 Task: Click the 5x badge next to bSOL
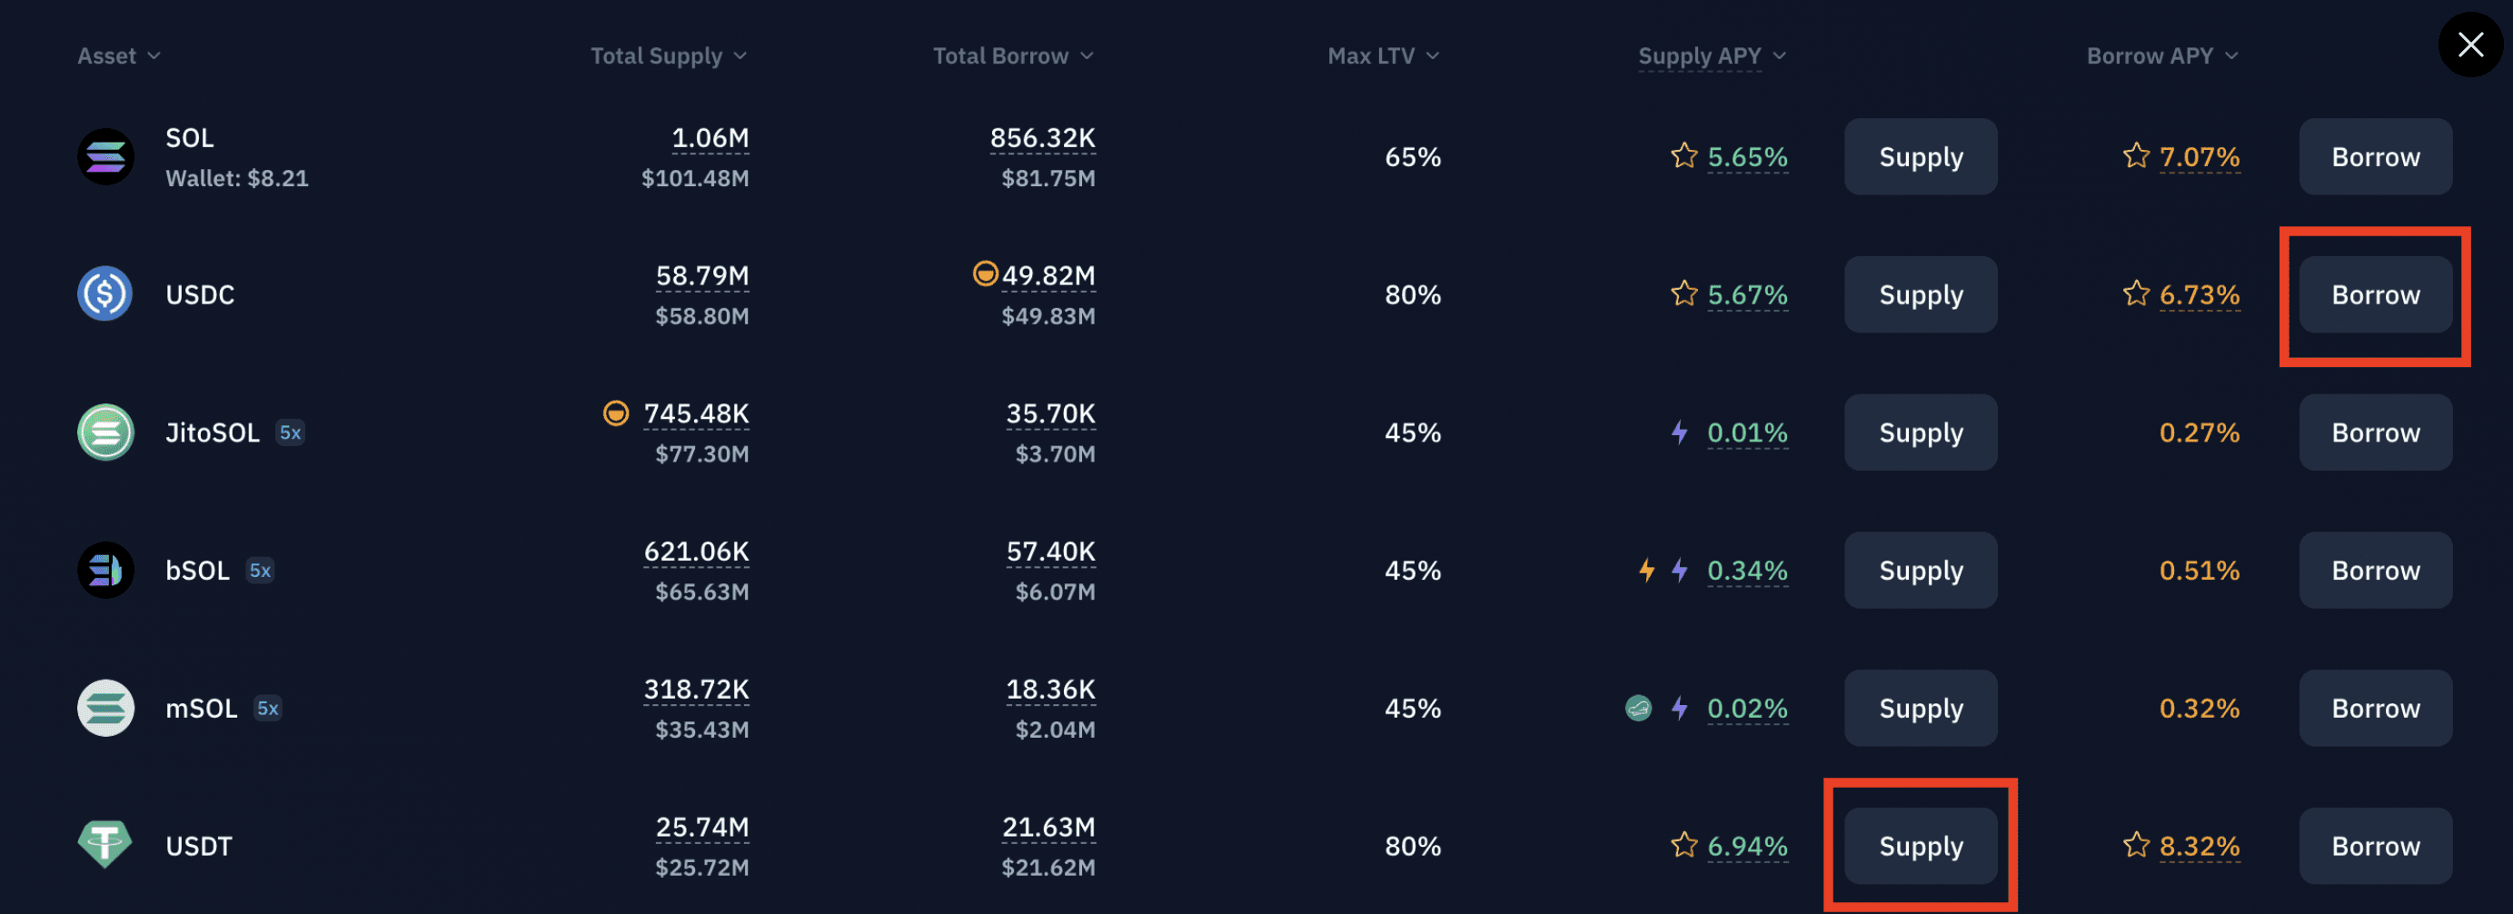[x=260, y=570]
